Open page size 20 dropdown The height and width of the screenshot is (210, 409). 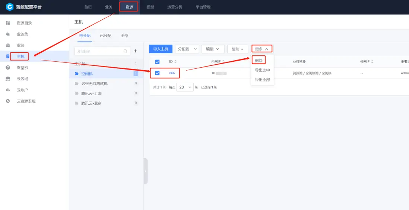click(x=185, y=87)
